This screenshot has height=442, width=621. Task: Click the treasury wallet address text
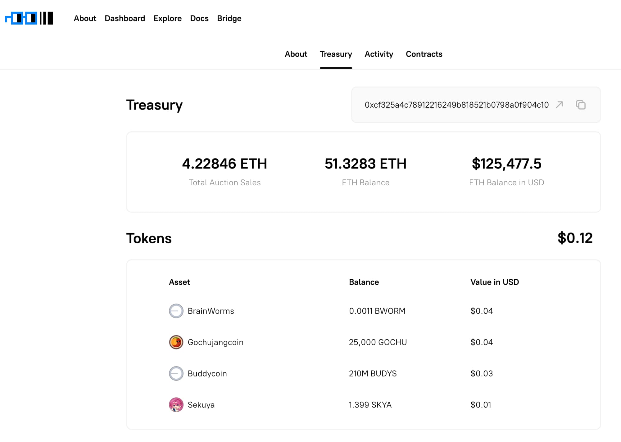click(456, 105)
